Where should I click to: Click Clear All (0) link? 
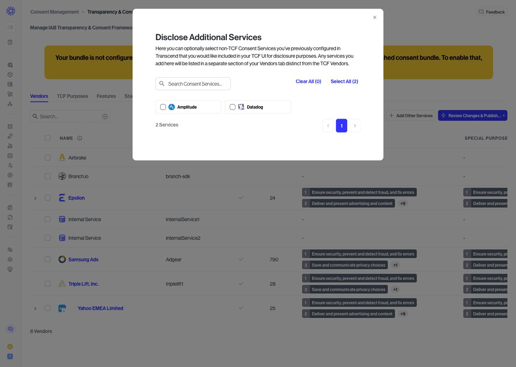tap(308, 81)
